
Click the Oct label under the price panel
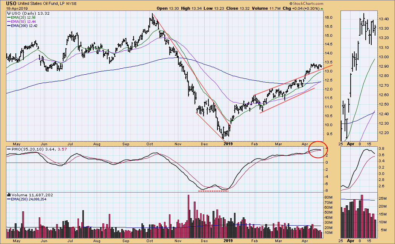(x=150, y=144)
